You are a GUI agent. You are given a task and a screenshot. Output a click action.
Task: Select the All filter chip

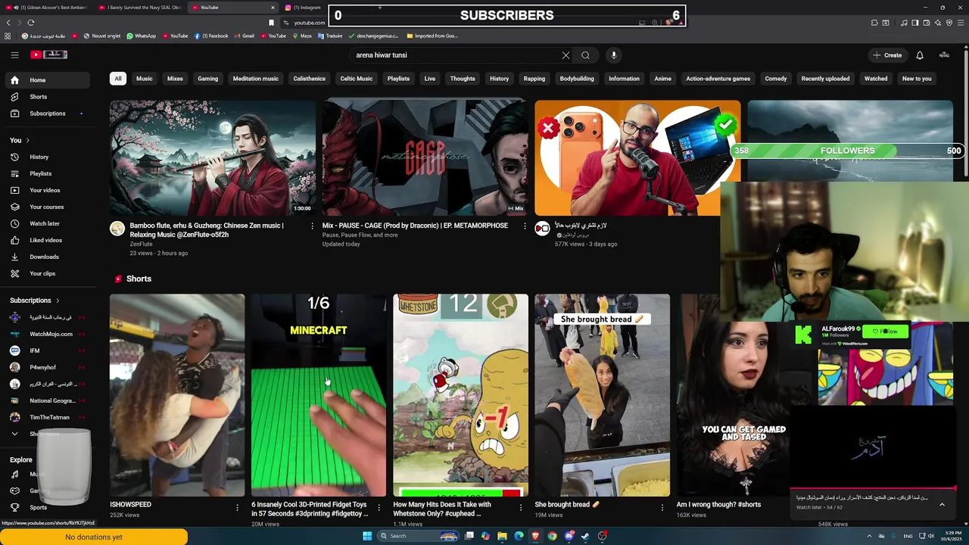click(118, 79)
